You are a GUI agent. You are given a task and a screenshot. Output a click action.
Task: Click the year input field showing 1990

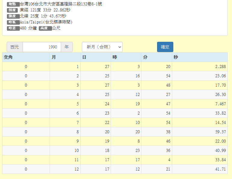pos(42,47)
